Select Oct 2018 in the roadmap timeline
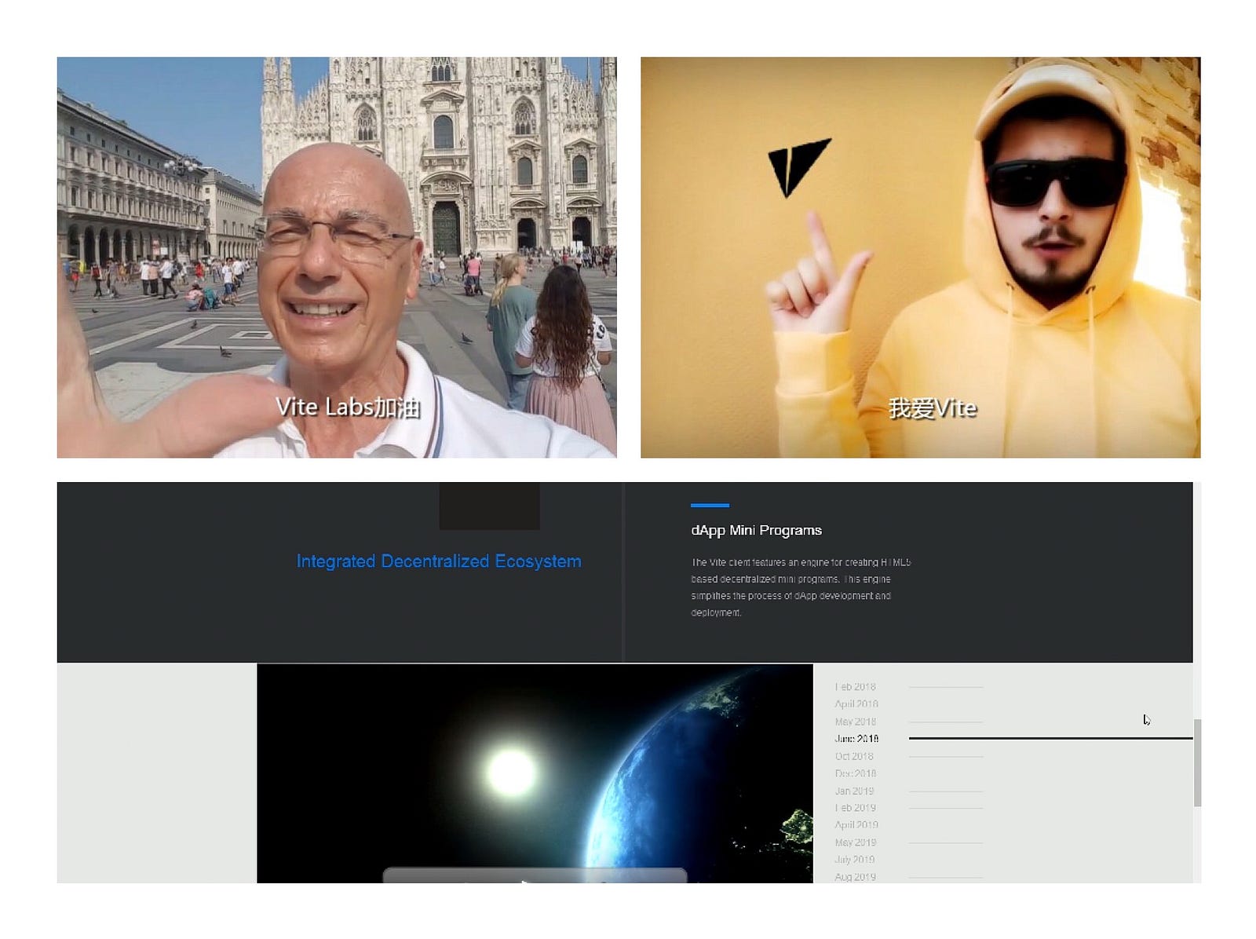The height and width of the screenshot is (939, 1256). [x=854, y=756]
